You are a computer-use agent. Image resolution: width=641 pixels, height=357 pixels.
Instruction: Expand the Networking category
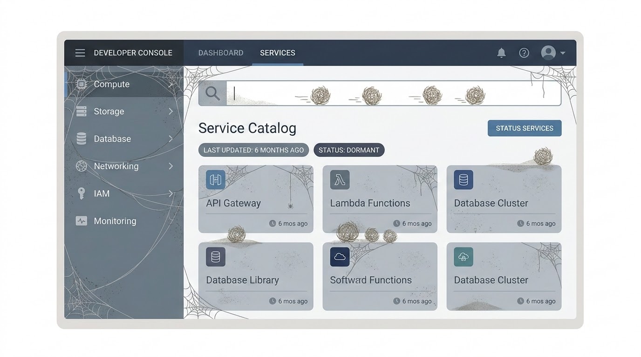tap(170, 166)
